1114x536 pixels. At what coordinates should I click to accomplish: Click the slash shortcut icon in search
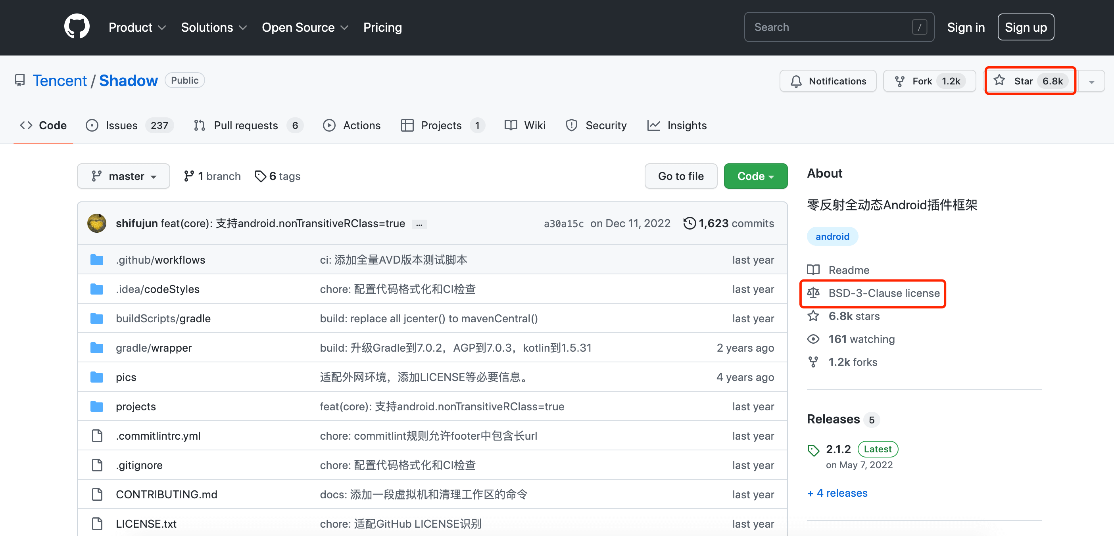[x=919, y=27]
